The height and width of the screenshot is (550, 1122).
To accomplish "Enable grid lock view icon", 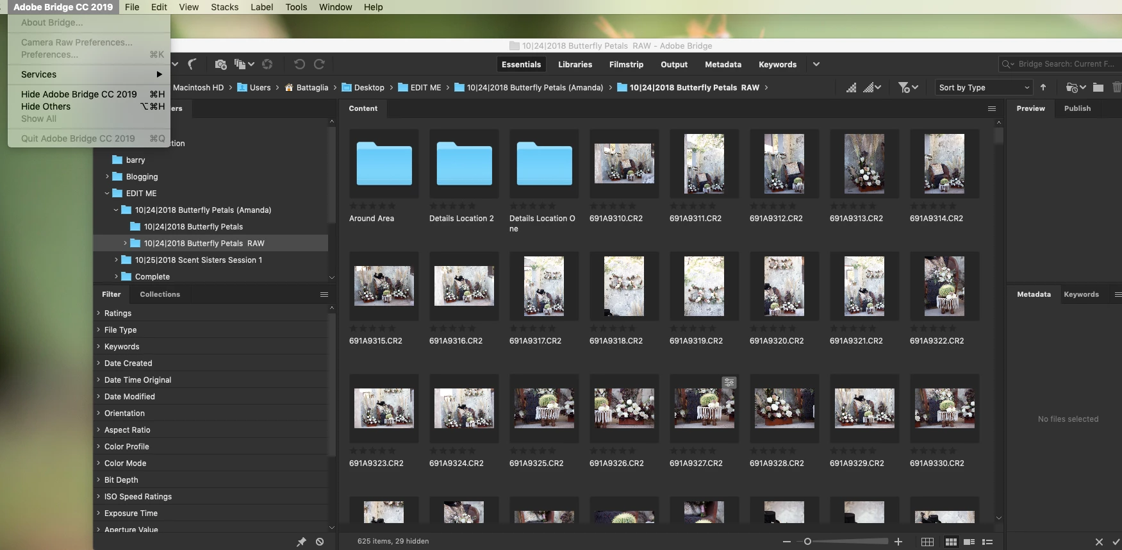I will tap(927, 542).
